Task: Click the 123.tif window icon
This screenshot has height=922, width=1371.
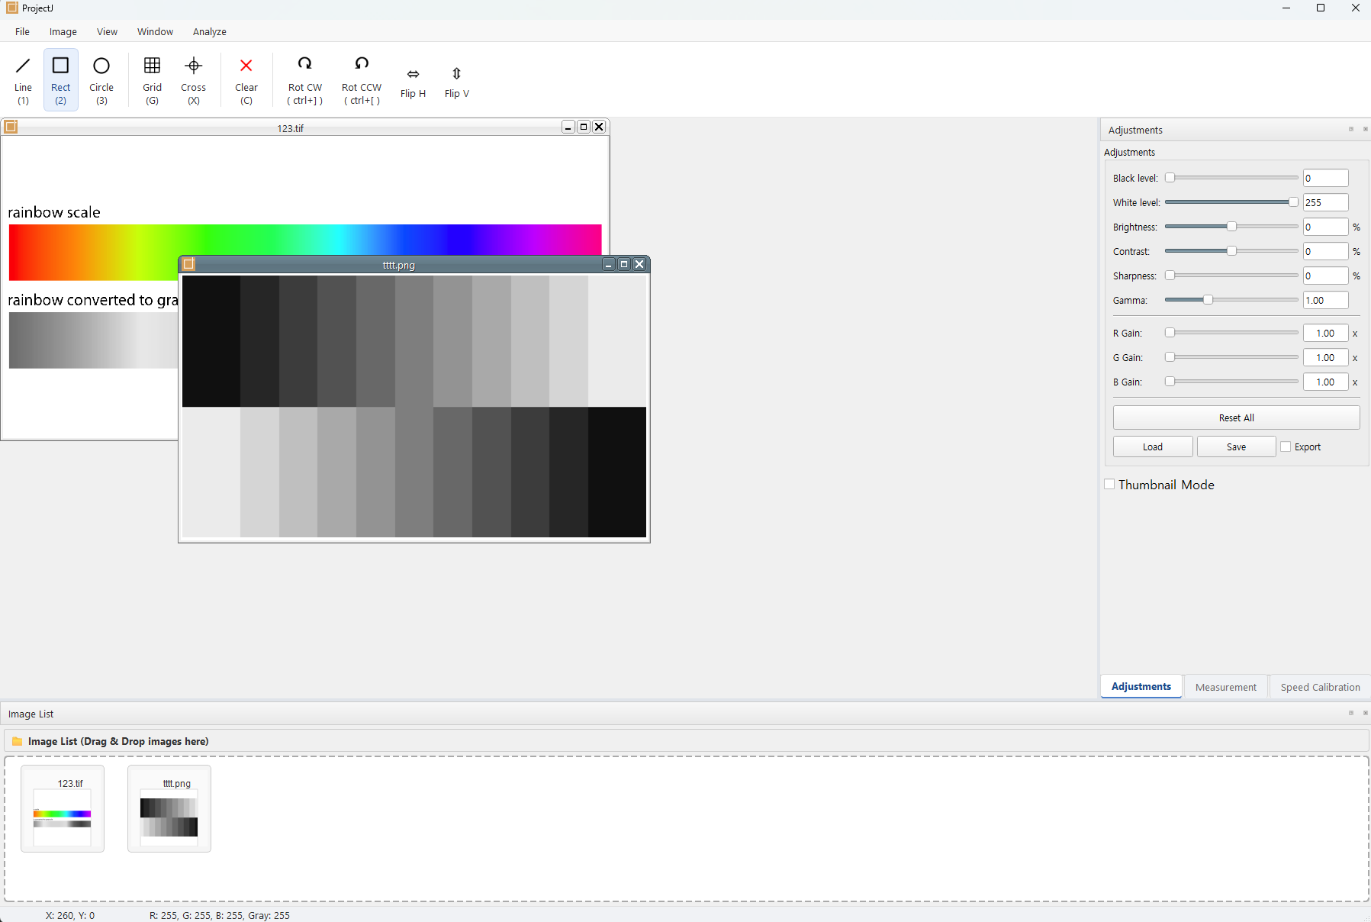Action: pos(11,127)
